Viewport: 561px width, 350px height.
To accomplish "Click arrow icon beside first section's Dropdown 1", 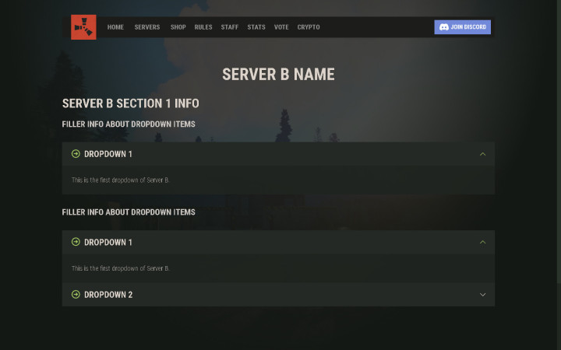I will 76,154.
